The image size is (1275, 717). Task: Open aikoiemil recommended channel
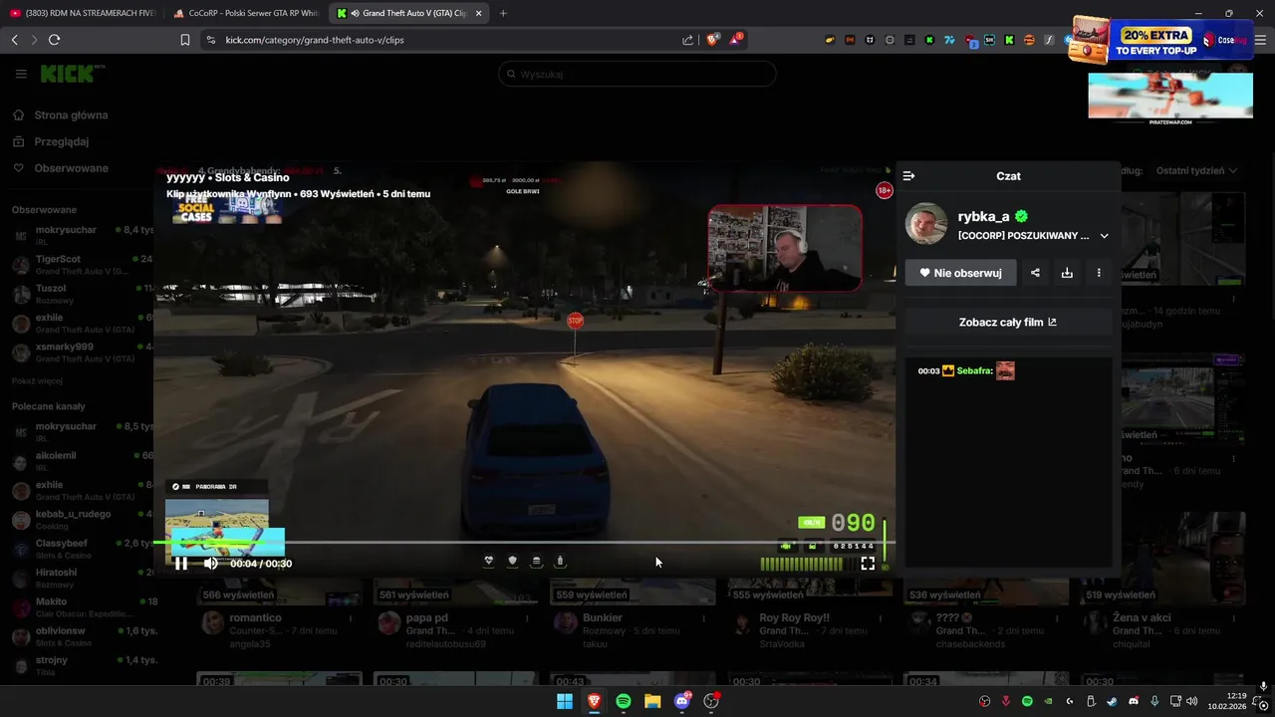click(x=80, y=461)
